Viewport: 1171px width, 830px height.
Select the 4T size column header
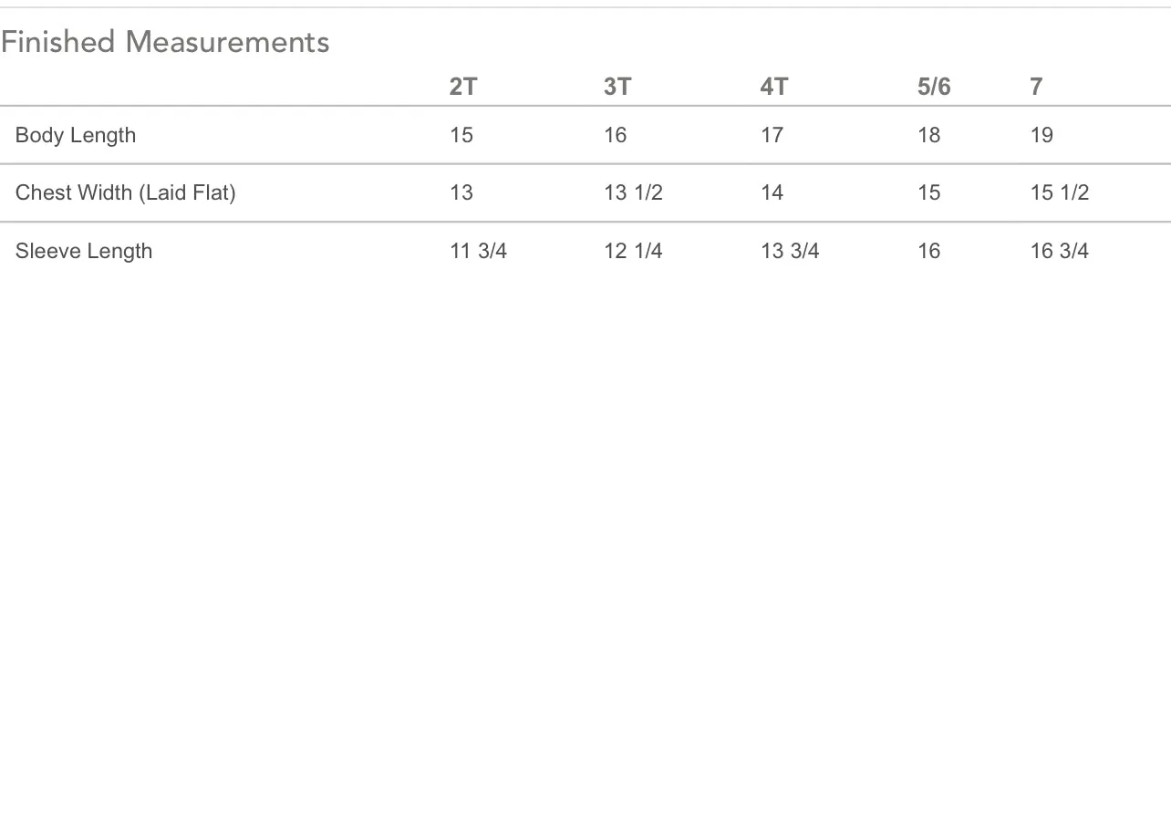774,87
